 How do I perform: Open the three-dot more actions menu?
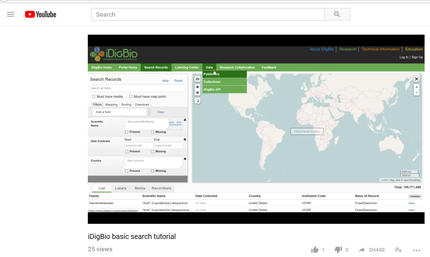(x=417, y=250)
